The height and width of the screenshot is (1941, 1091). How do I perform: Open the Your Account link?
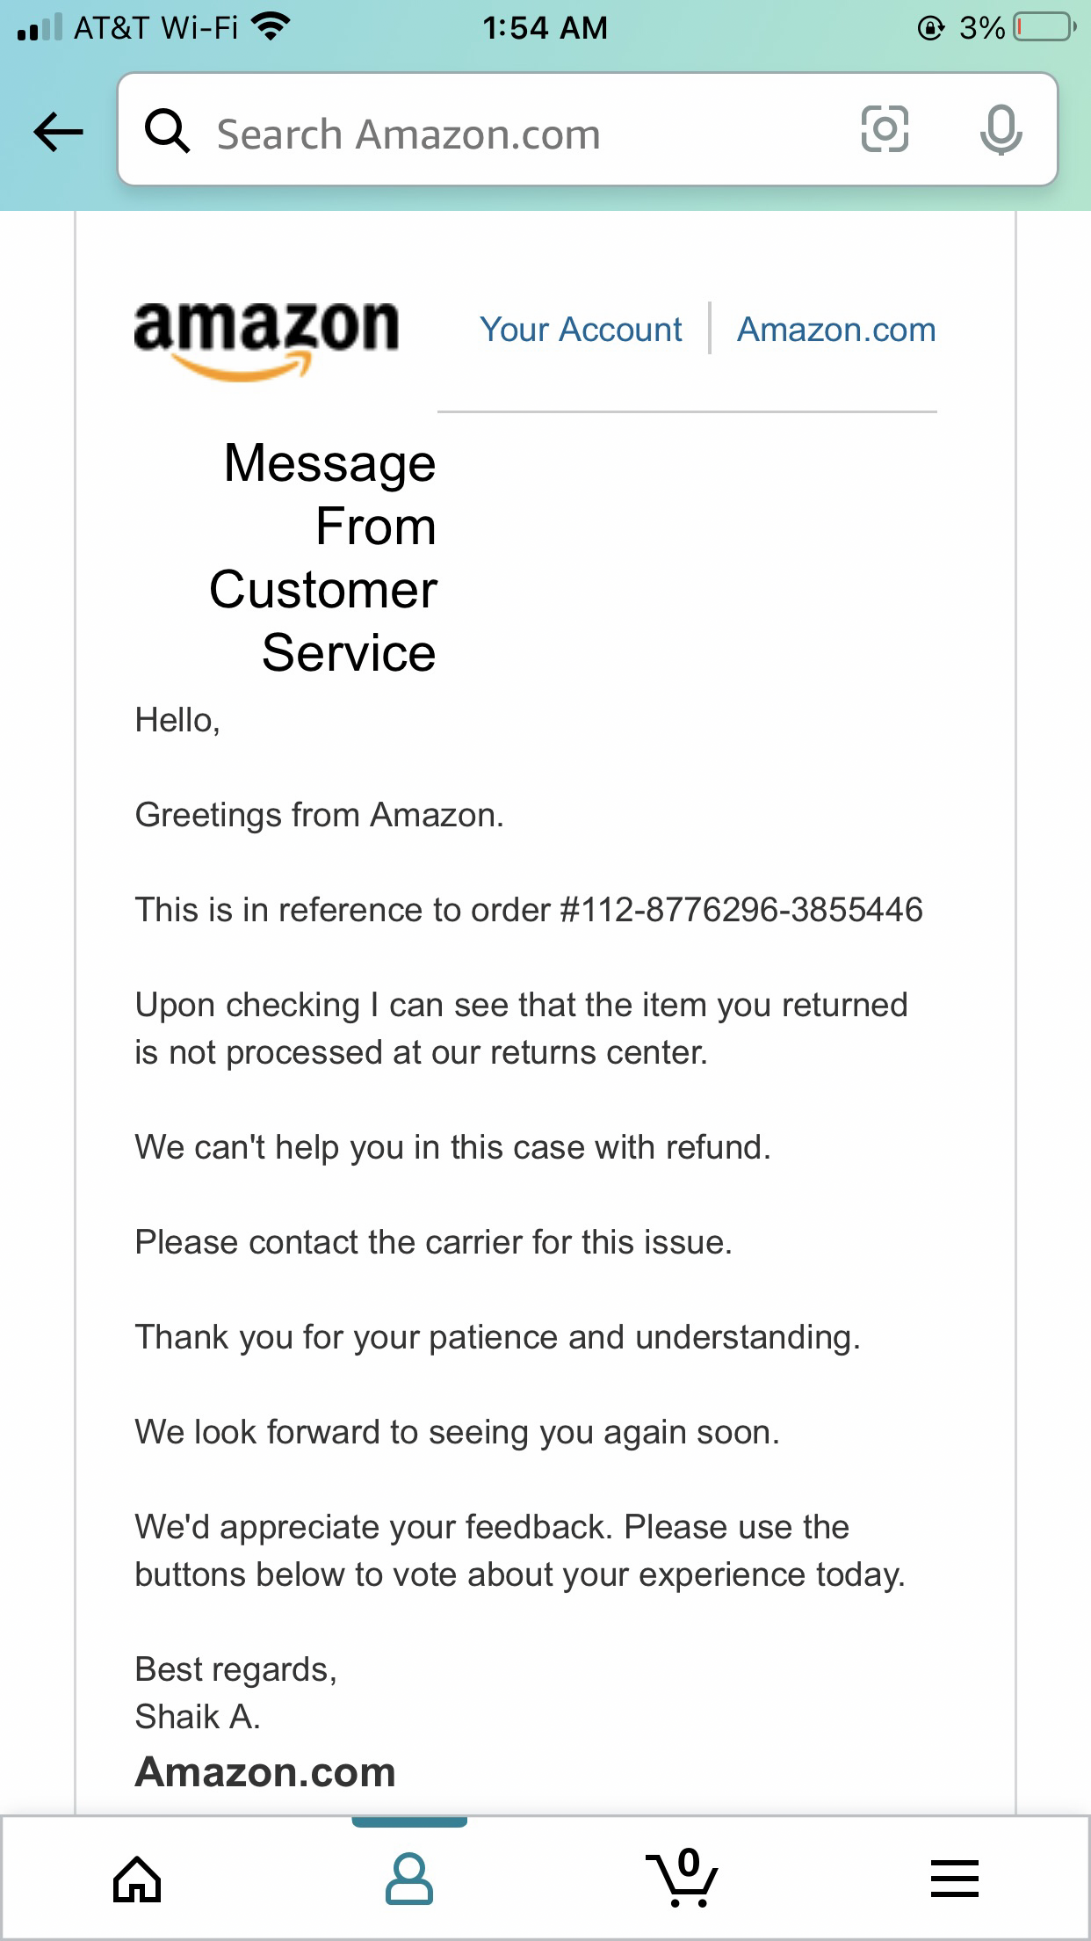(x=581, y=330)
